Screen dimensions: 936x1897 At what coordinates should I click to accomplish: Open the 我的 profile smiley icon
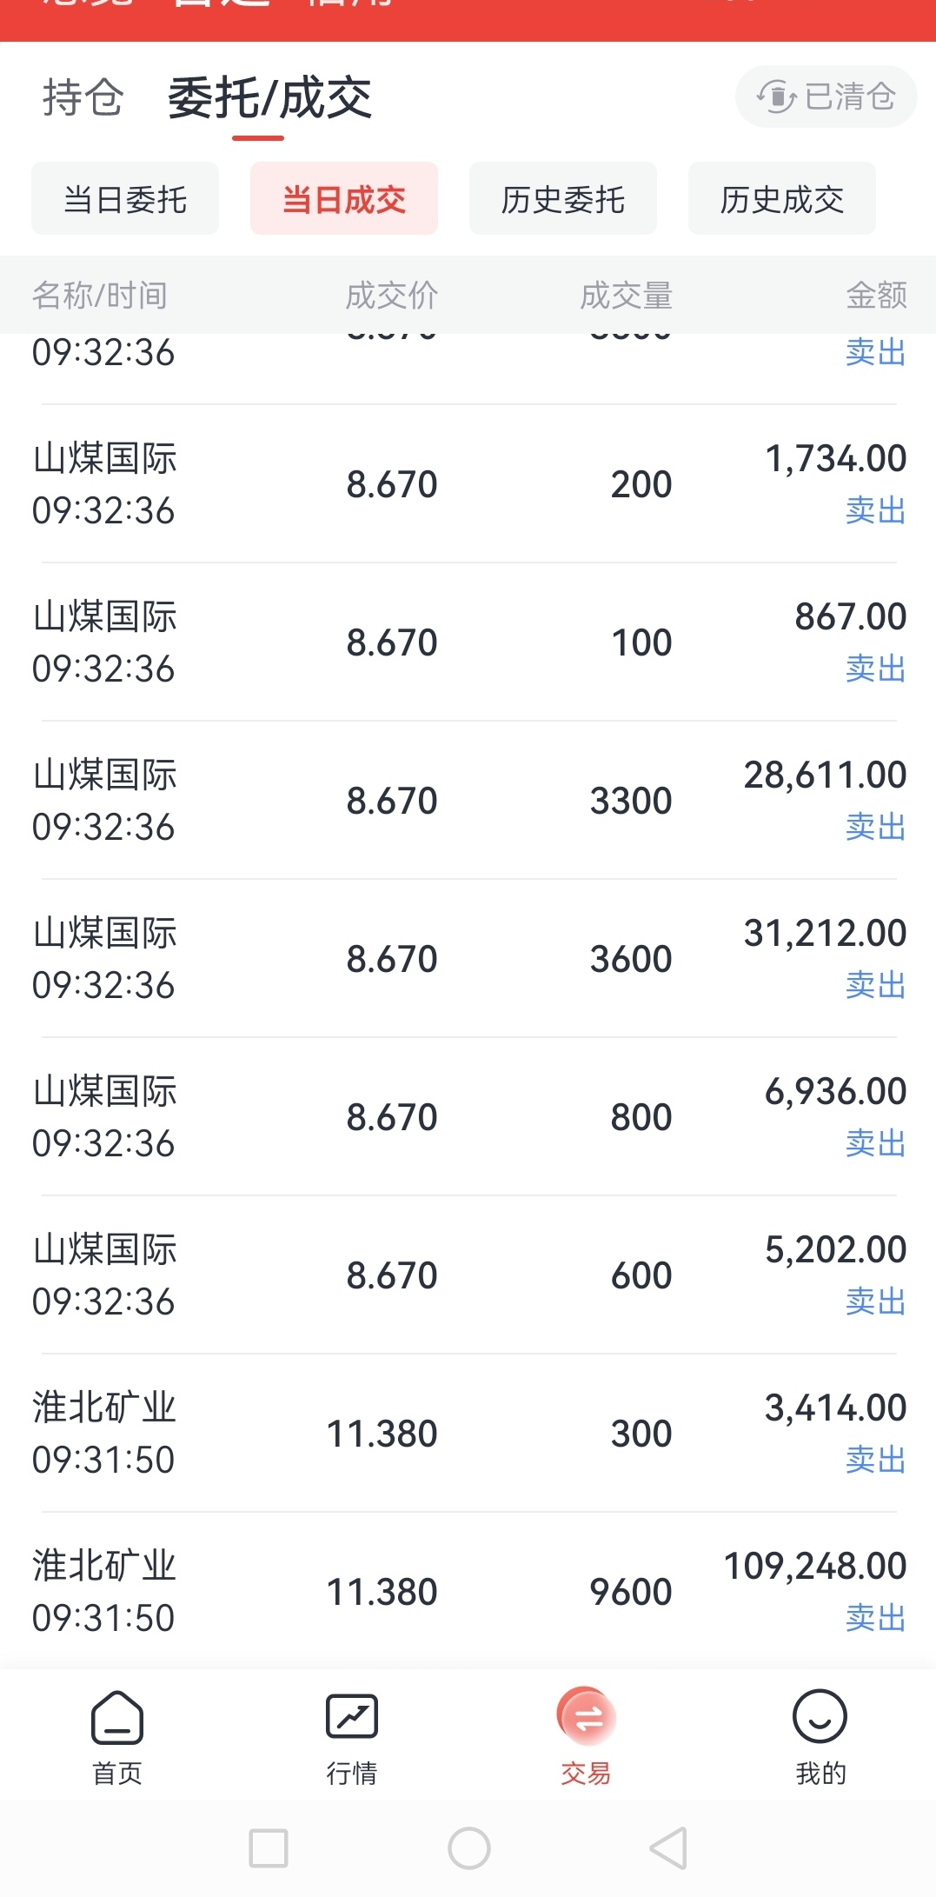point(820,1716)
